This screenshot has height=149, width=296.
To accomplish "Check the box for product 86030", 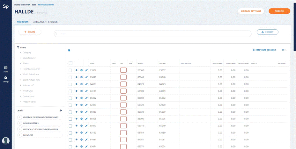I will pyautogui.click(x=70, y=112).
